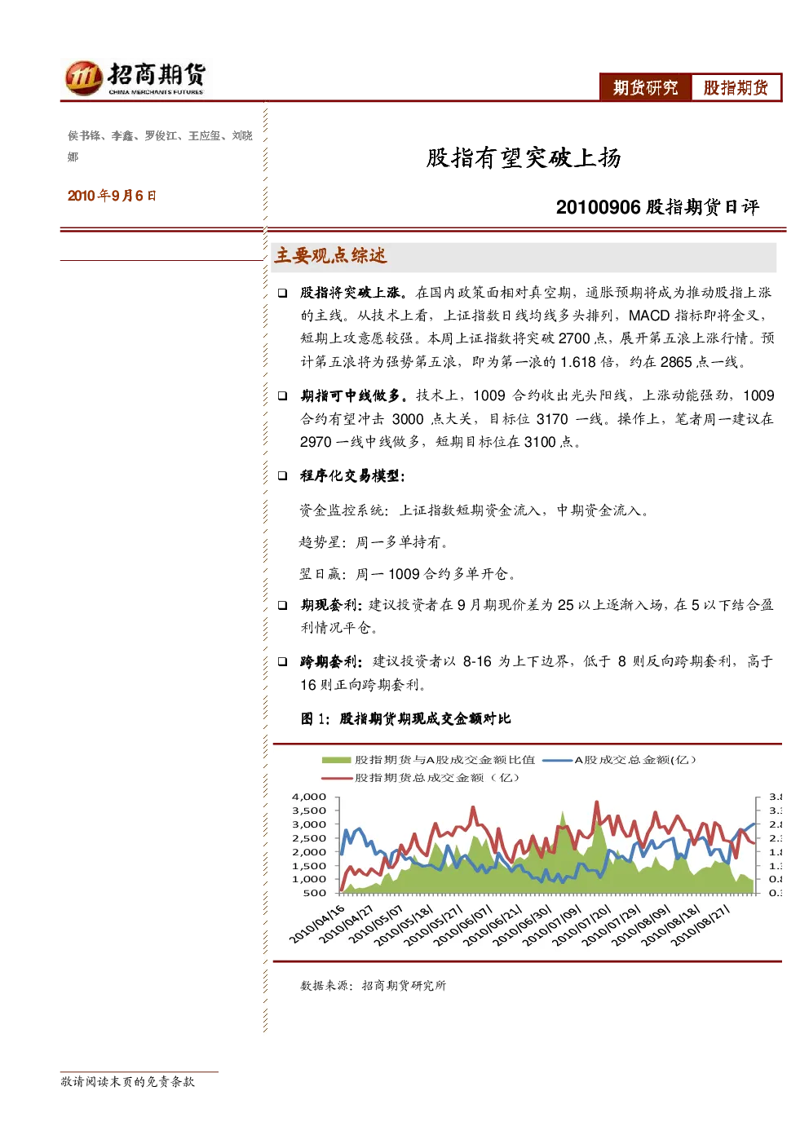Click the 2010/04/16 axis label on chart
Screen dimensions: 809x1144
click(x=317, y=924)
